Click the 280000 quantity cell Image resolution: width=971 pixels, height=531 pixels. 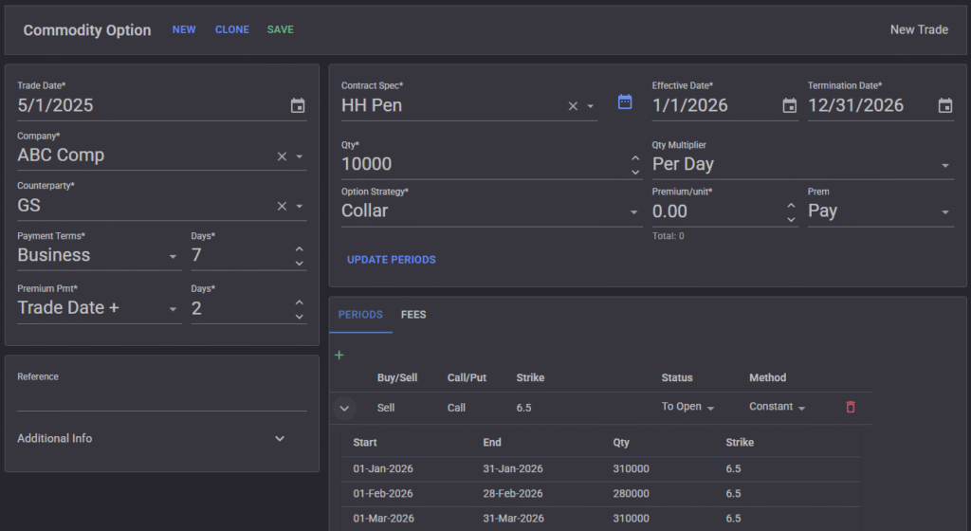pyautogui.click(x=631, y=494)
